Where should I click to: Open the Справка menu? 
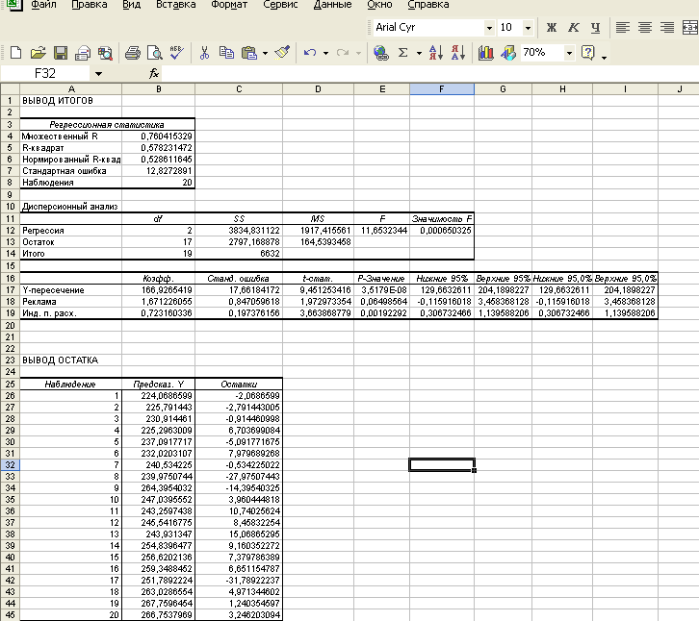(x=427, y=5)
